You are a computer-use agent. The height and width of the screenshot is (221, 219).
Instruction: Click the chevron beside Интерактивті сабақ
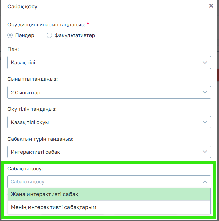click(x=205, y=152)
